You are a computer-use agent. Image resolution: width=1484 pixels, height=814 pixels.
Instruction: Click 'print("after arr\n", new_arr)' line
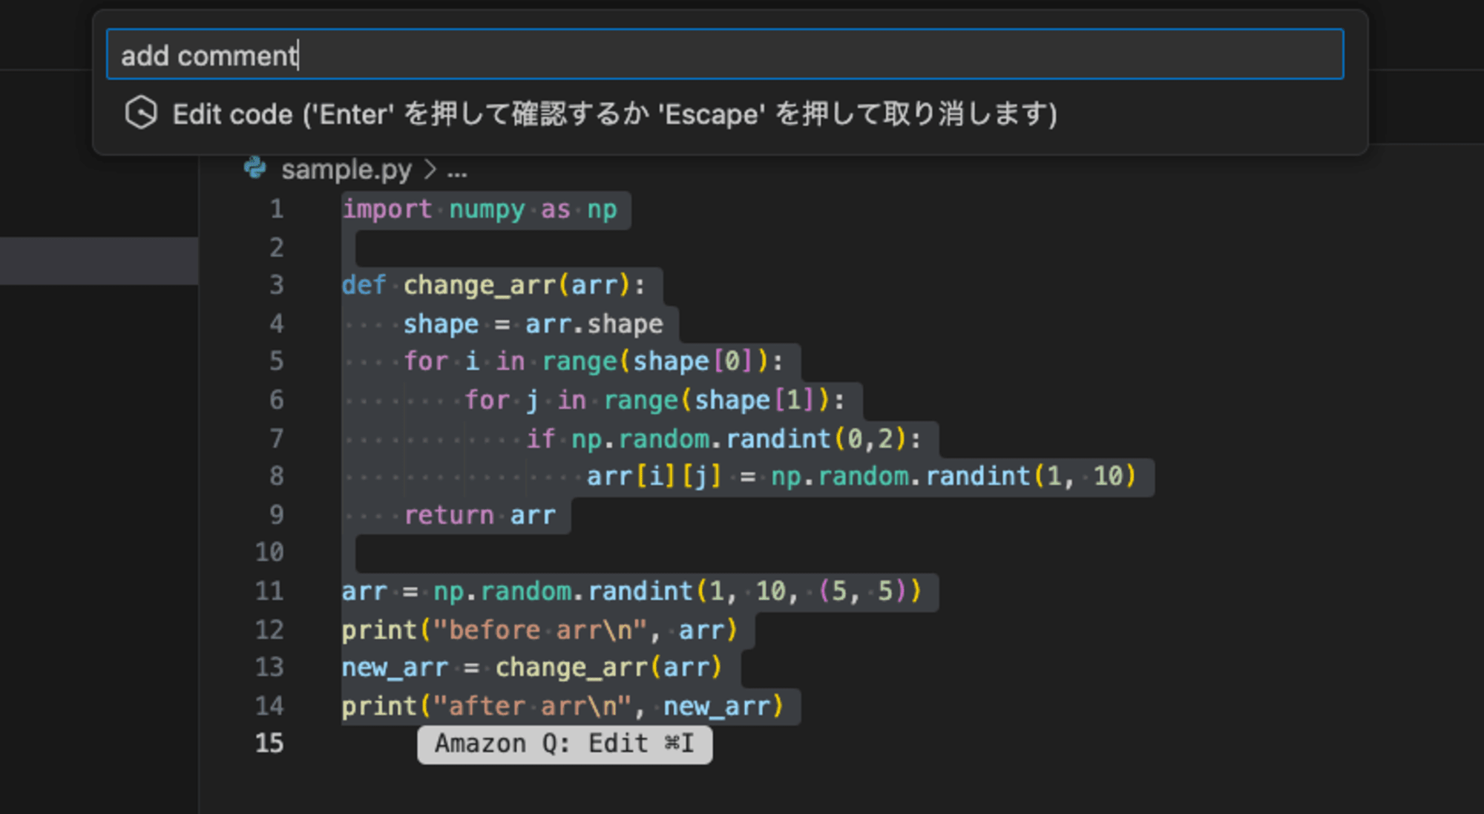tap(562, 706)
